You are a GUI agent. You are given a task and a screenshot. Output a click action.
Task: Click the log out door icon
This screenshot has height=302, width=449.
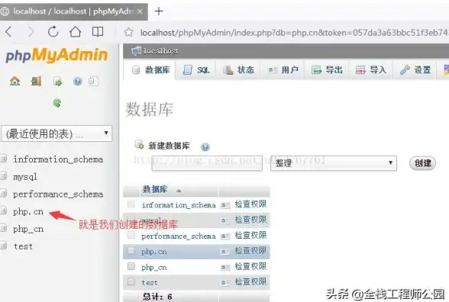(x=36, y=82)
